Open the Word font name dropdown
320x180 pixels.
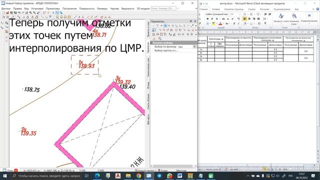tap(229, 14)
